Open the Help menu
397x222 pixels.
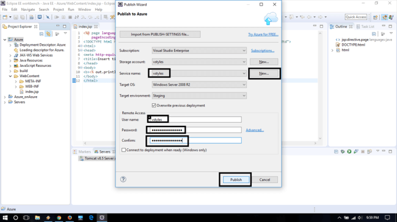coord(98,10)
